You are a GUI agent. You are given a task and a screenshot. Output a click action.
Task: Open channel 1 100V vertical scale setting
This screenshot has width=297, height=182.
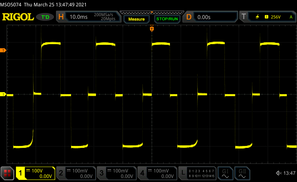coord(37,171)
